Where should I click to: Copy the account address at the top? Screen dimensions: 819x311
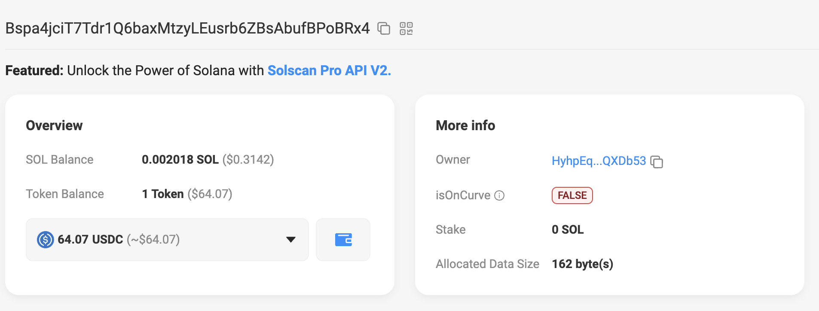coord(383,28)
